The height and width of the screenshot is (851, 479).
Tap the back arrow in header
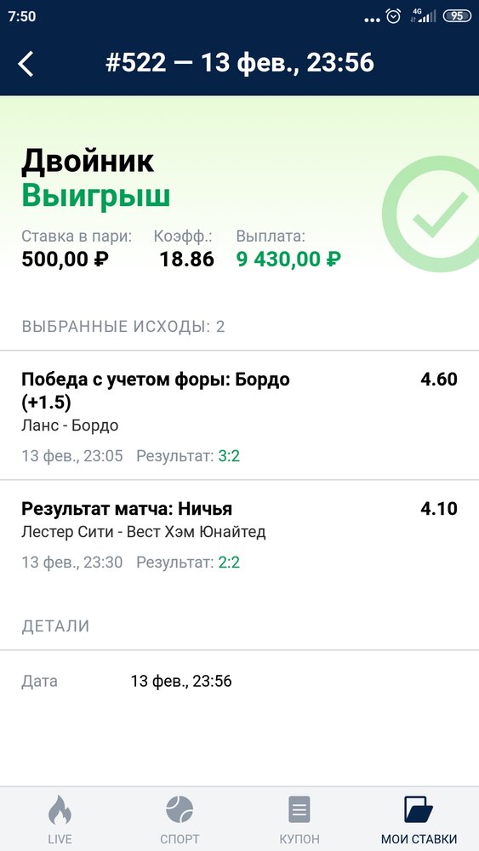(x=26, y=64)
